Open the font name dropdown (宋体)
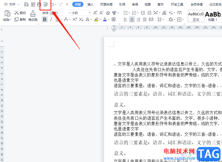The width and height of the screenshot is (222, 162). (69, 13)
